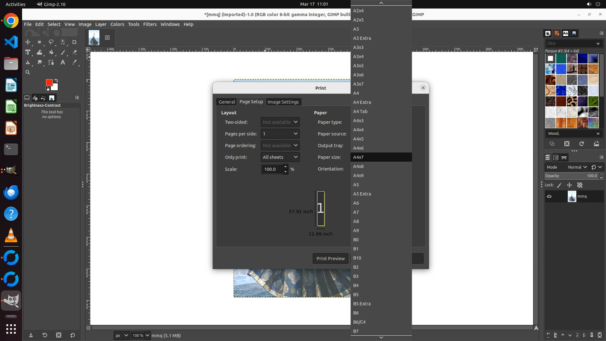
Task: Select the Free Select lasso tool
Action: (x=51, y=42)
